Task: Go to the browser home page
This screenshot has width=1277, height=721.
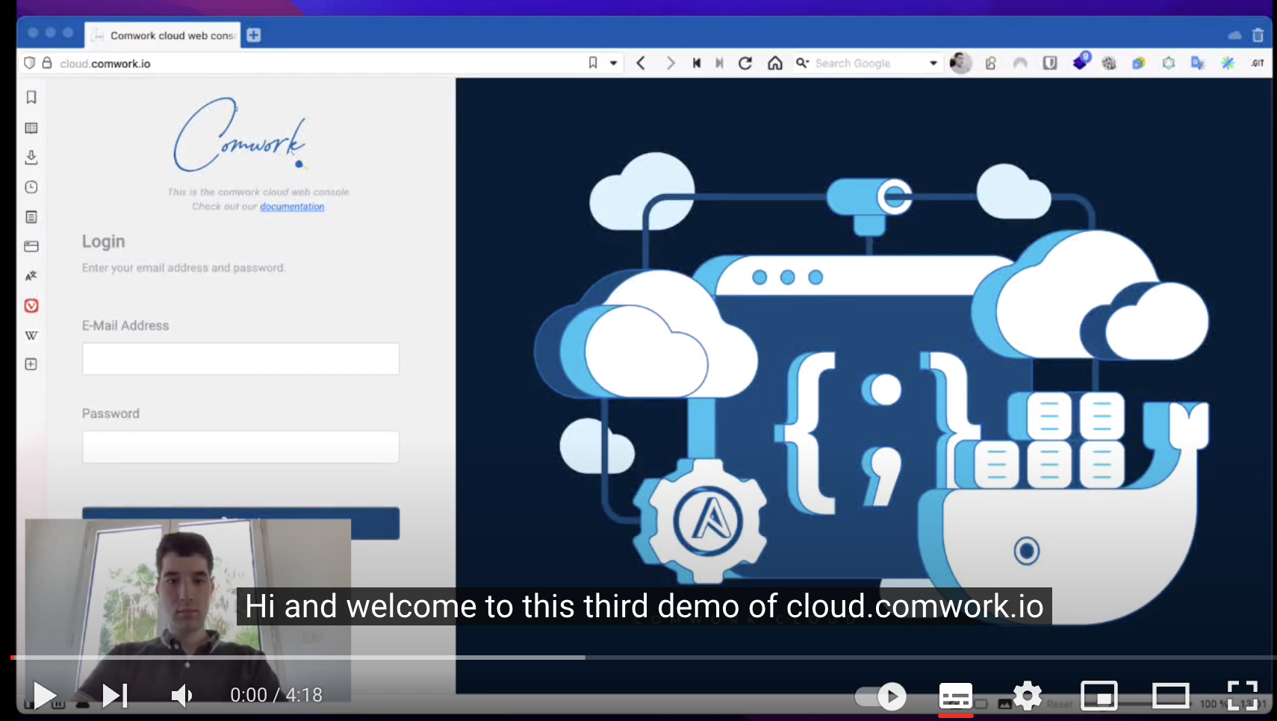Action: (775, 63)
